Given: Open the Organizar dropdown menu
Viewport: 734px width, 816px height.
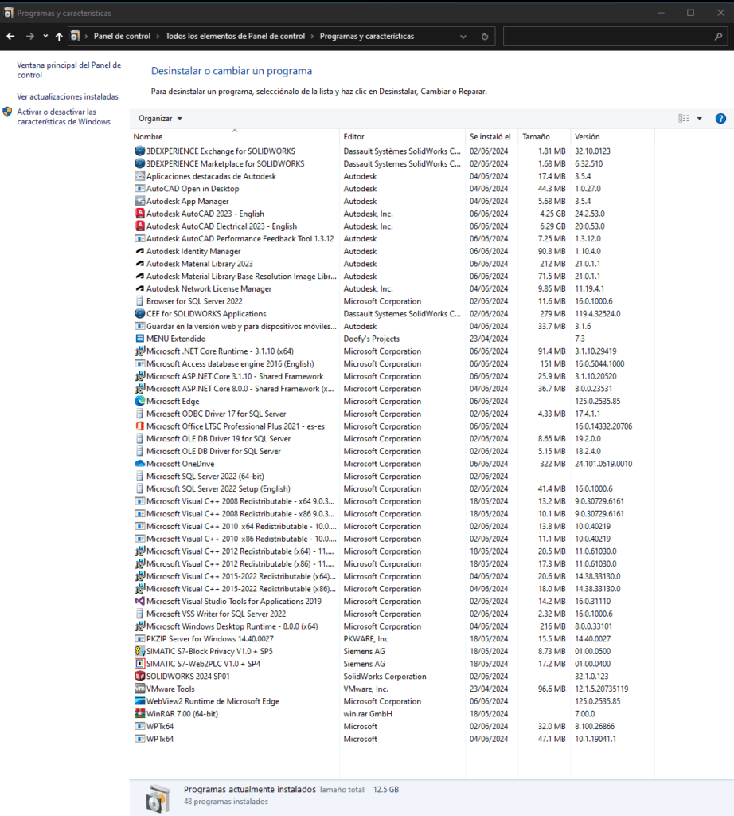Looking at the screenshot, I should [160, 119].
